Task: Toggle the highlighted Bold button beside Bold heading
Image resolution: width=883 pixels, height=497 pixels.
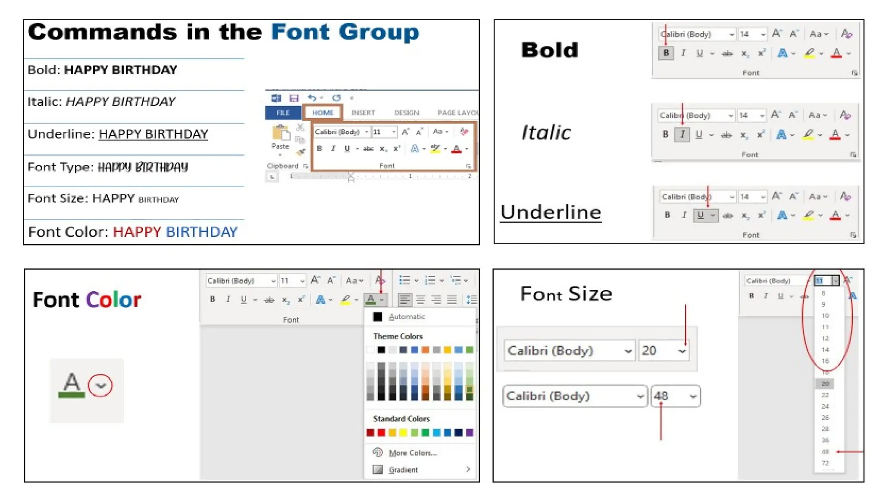Action: pos(666,53)
